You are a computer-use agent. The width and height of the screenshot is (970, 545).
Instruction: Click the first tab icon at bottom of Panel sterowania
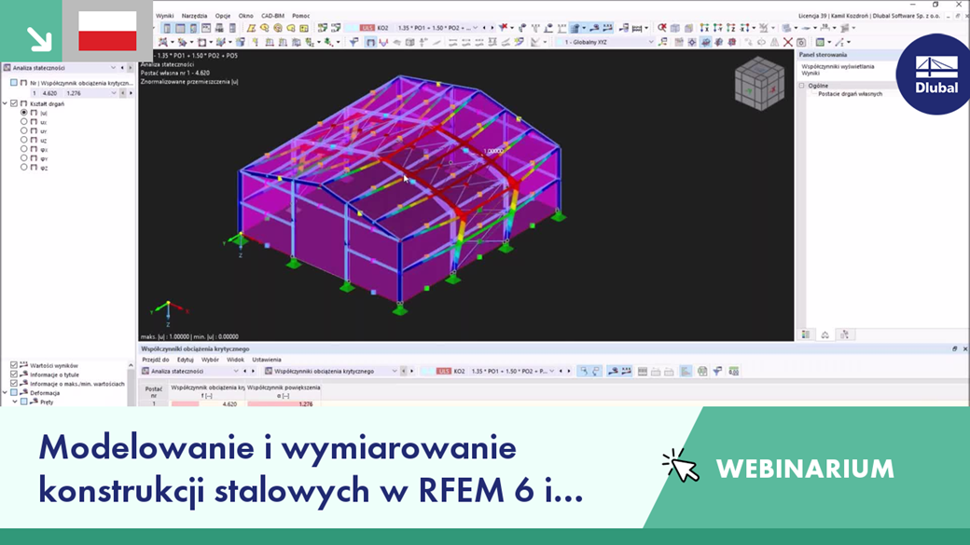(x=806, y=334)
